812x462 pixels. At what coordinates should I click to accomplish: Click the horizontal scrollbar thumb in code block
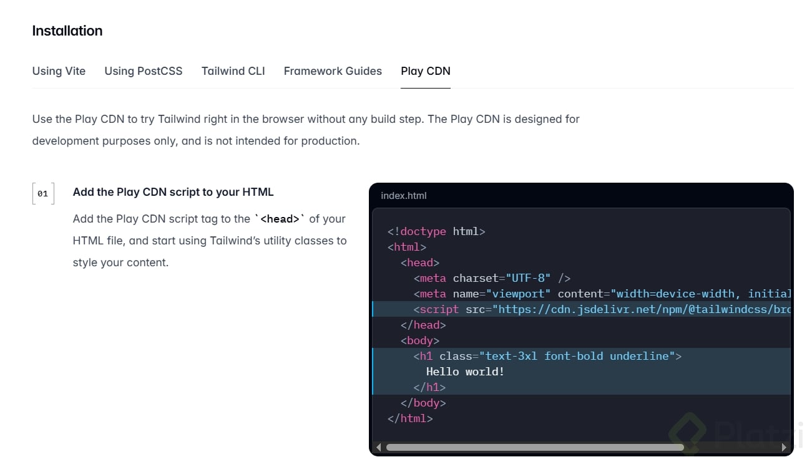(x=535, y=447)
